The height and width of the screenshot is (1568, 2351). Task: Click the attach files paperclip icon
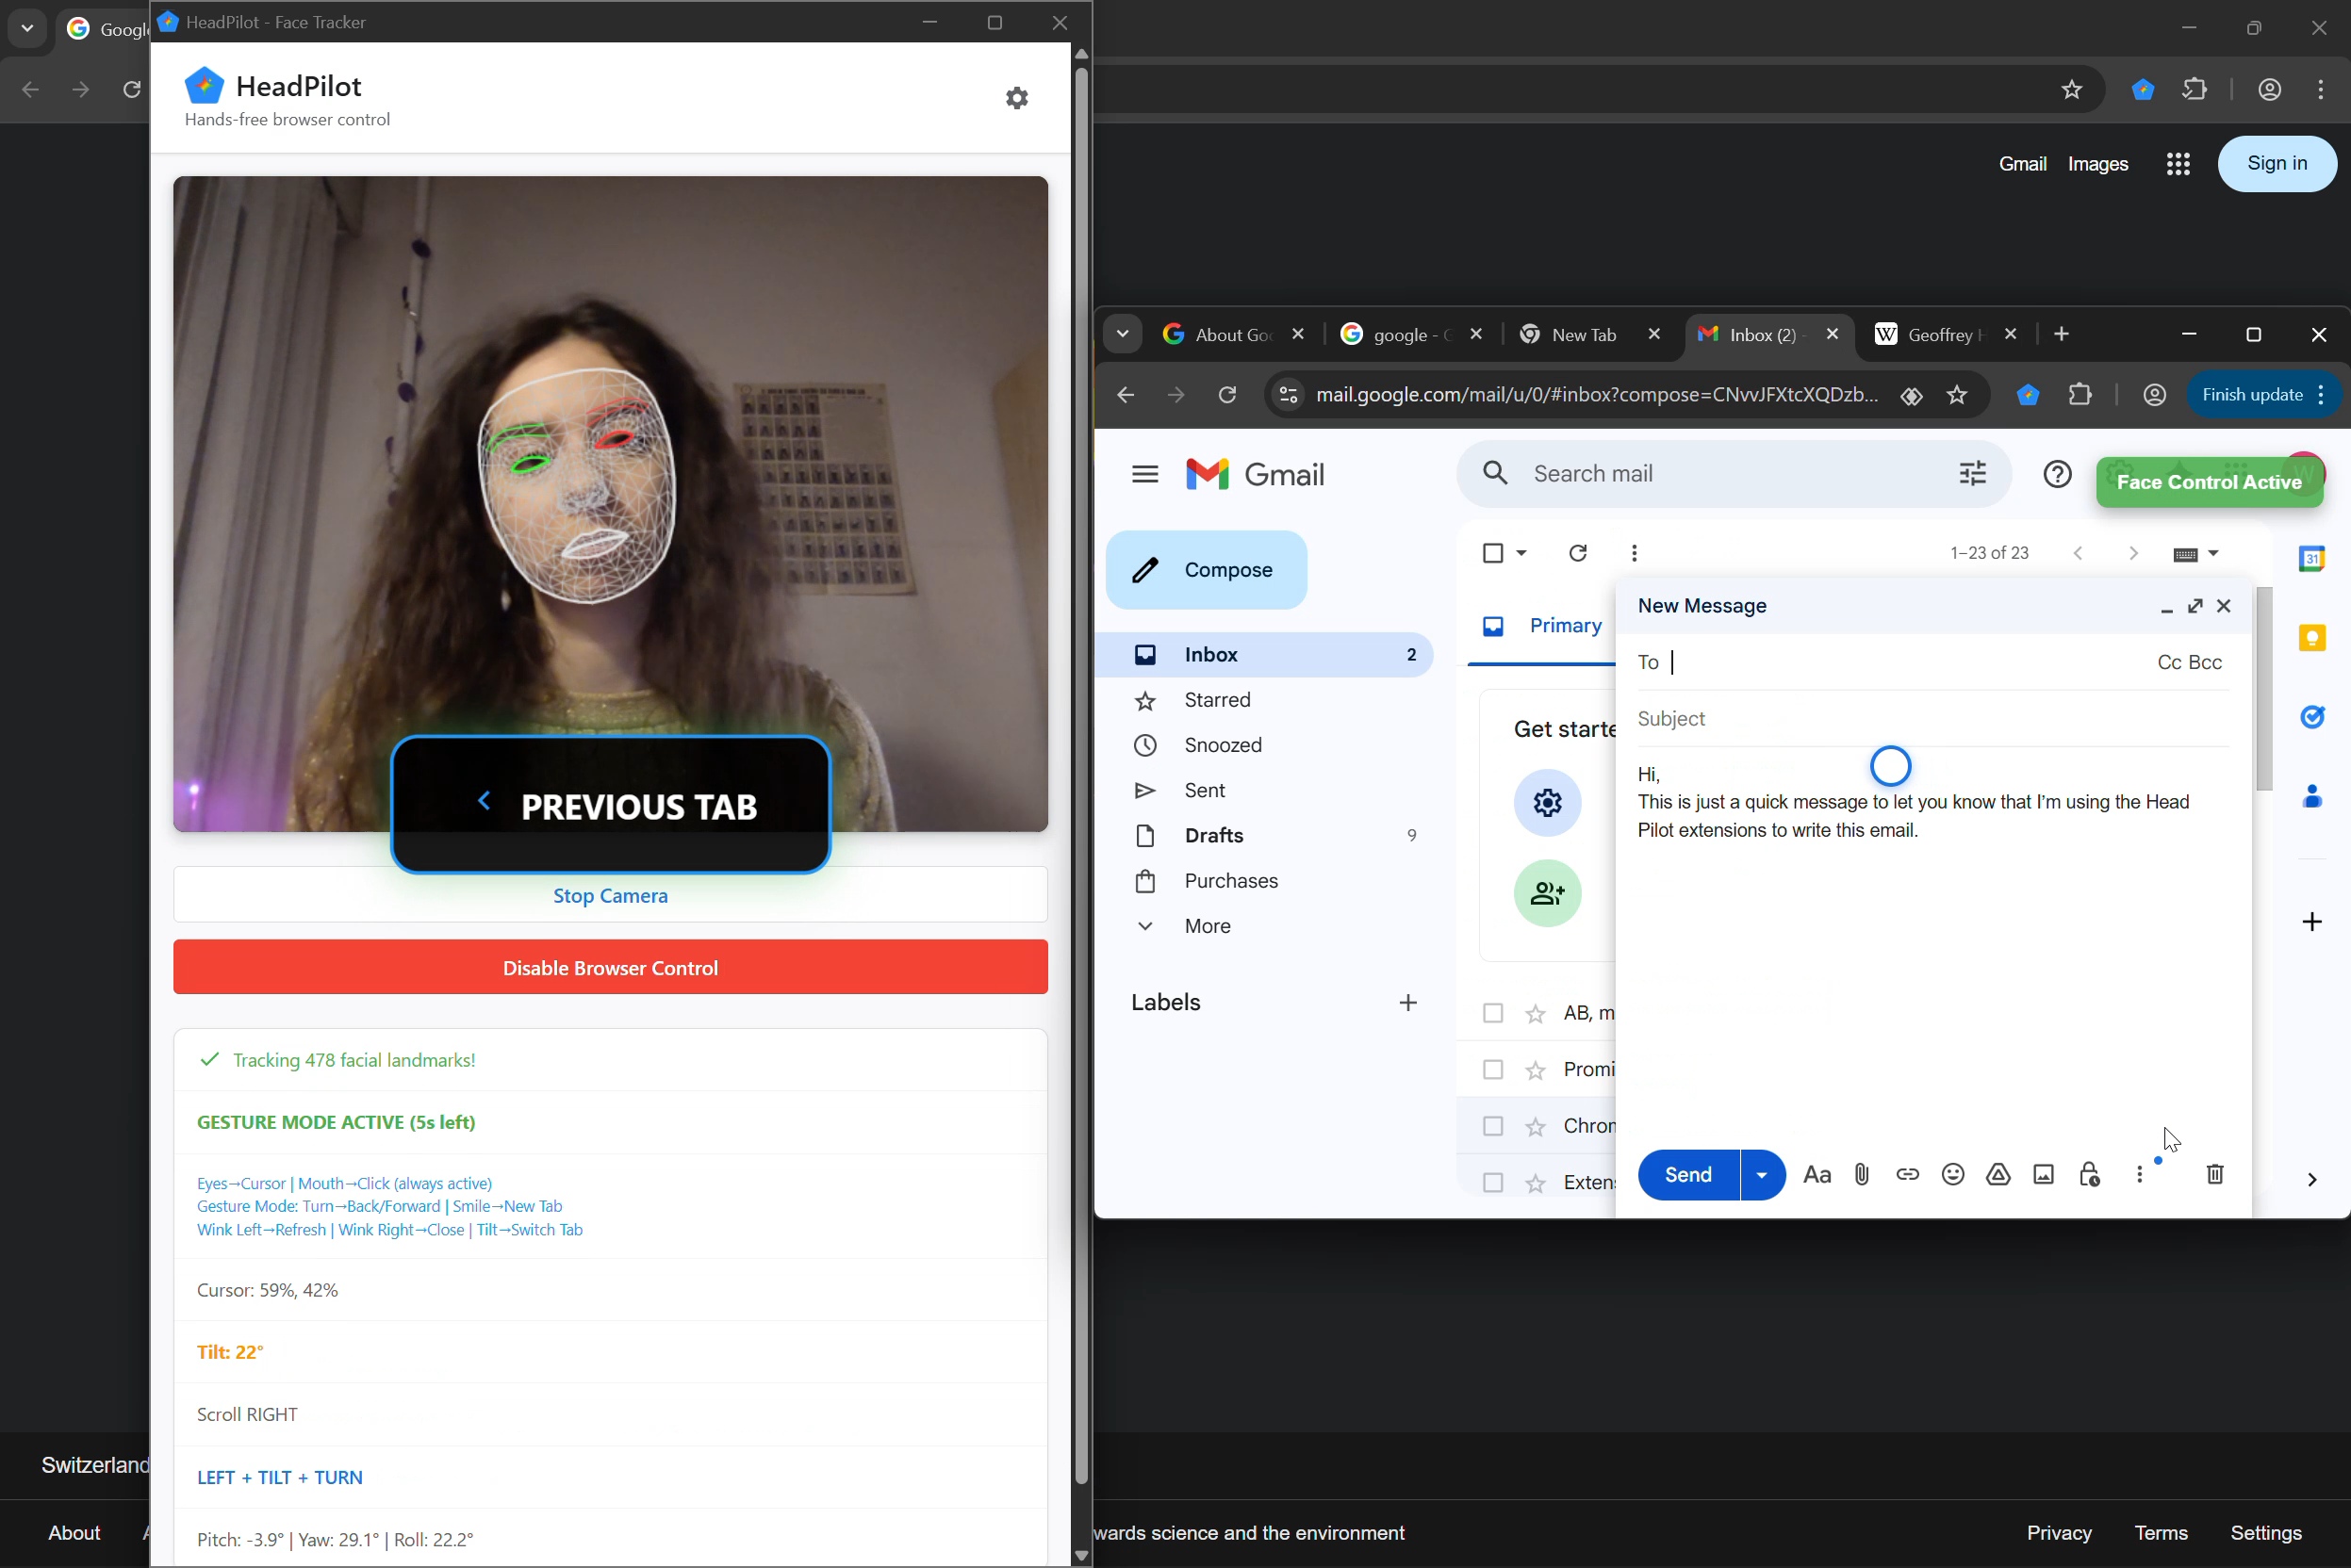1862,1175
